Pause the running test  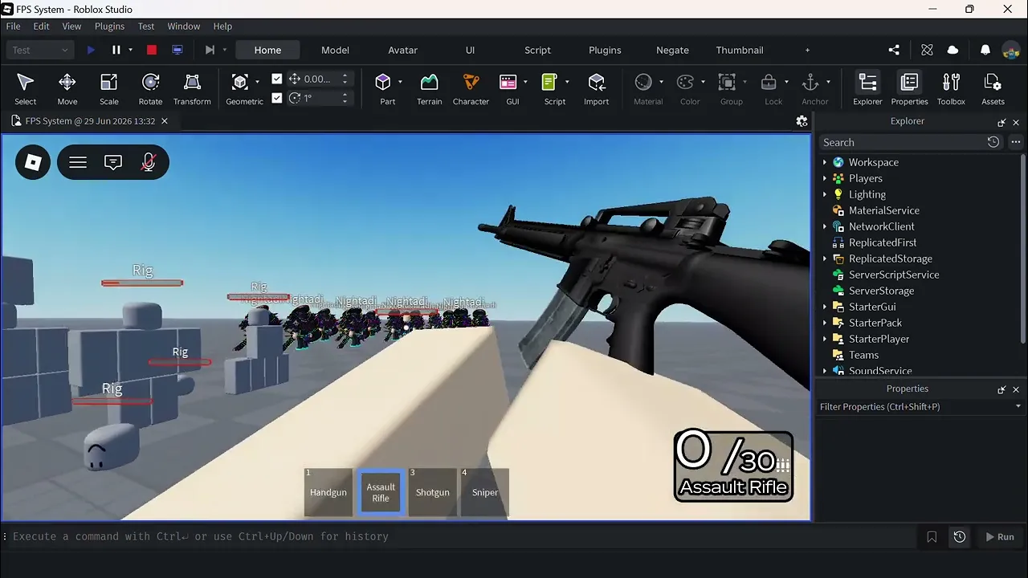click(116, 50)
